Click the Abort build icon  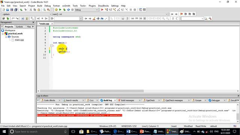click(72, 10)
